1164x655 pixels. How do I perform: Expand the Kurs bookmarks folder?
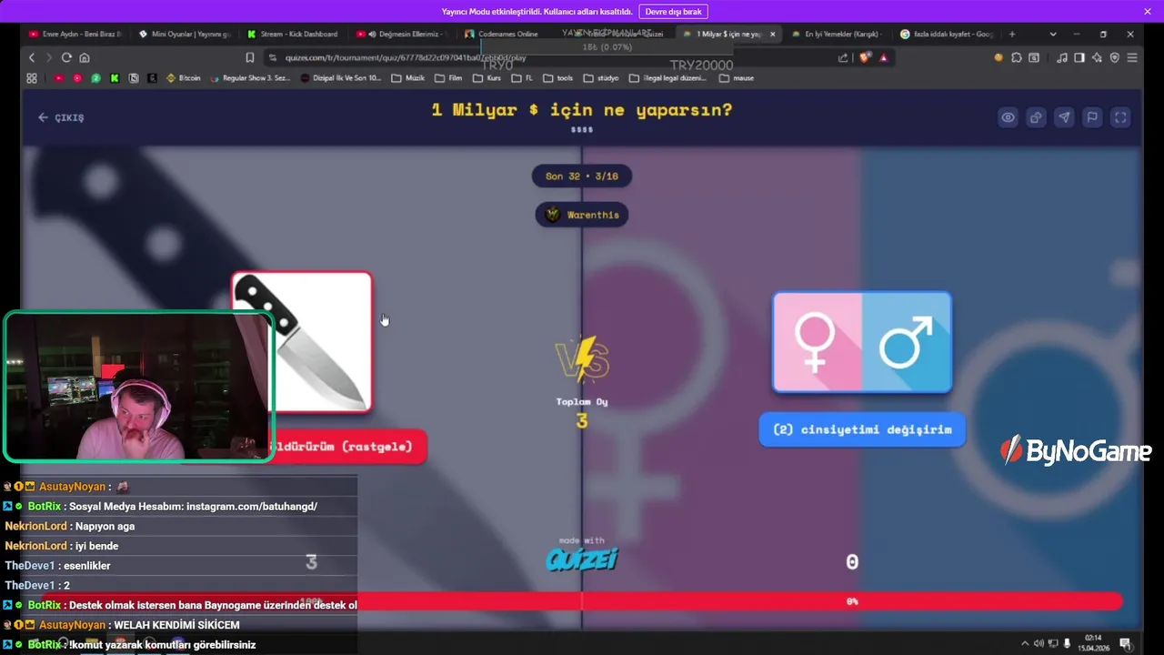point(487,78)
